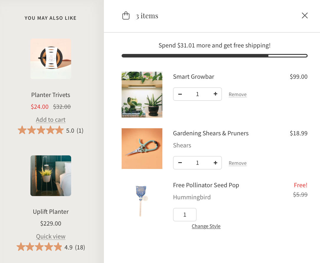Screen dimensions: 320x263
Task: Click the free shipping progress bar
Action: [215, 56]
